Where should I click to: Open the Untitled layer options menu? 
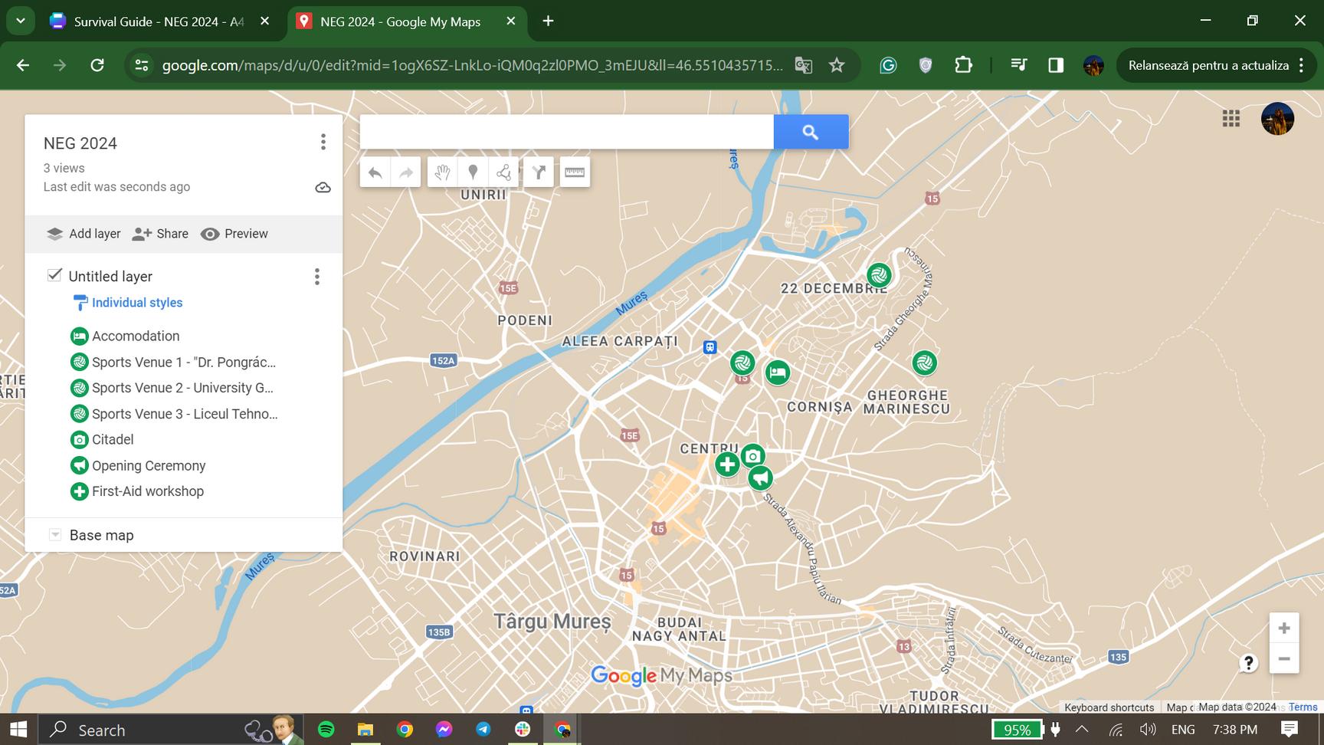tap(317, 277)
